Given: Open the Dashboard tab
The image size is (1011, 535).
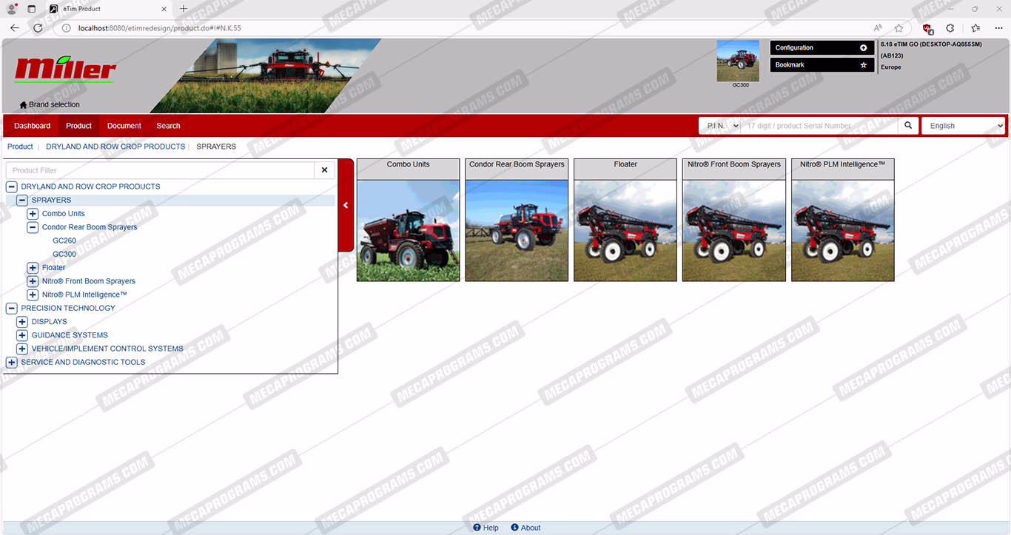Looking at the screenshot, I should [33, 126].
